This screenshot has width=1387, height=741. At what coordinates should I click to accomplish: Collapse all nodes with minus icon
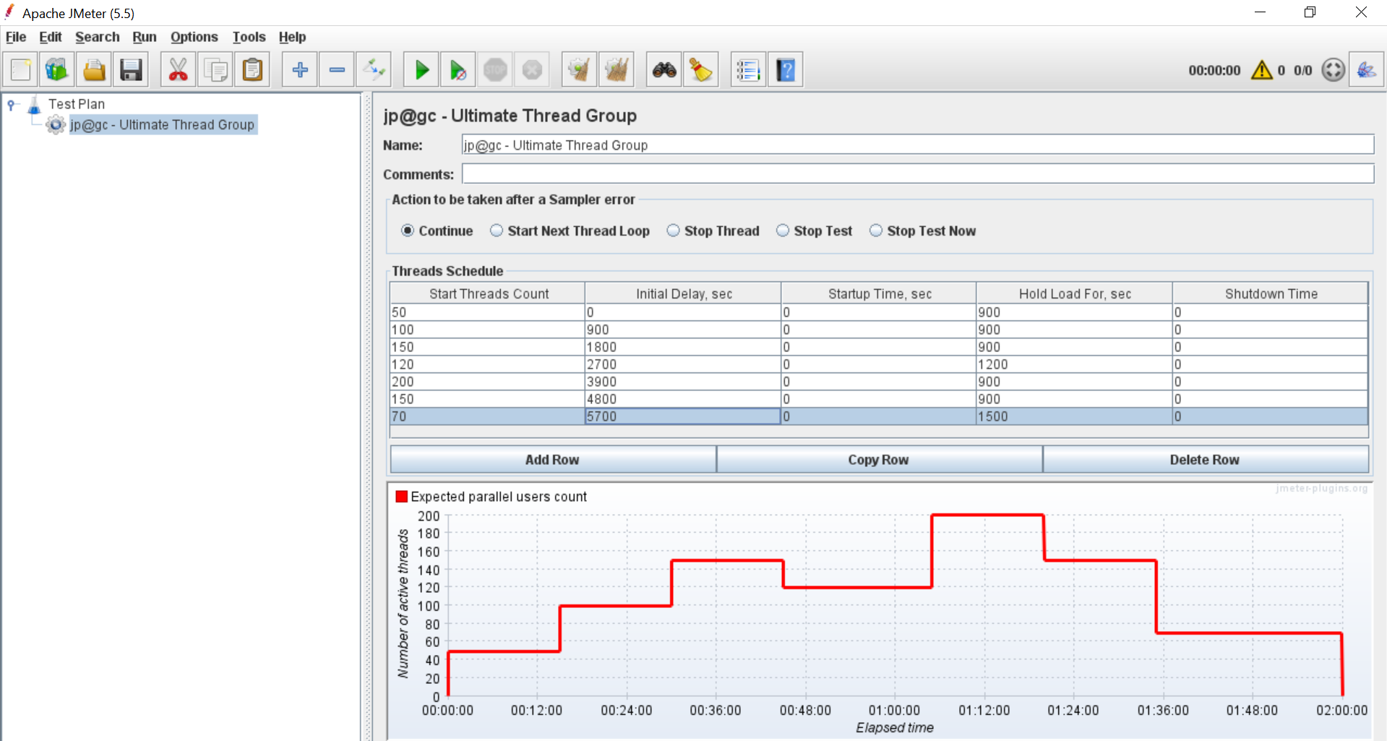(337, 70)
